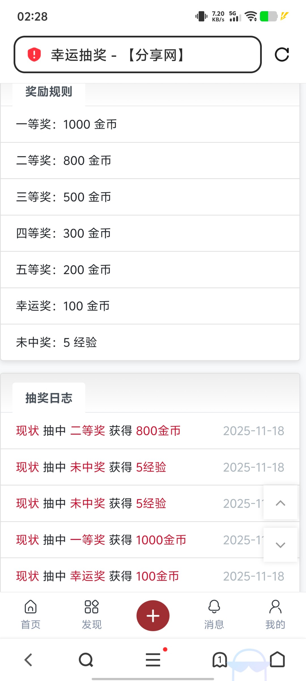Open the 发现 discover tab

[x=92, y=614]
